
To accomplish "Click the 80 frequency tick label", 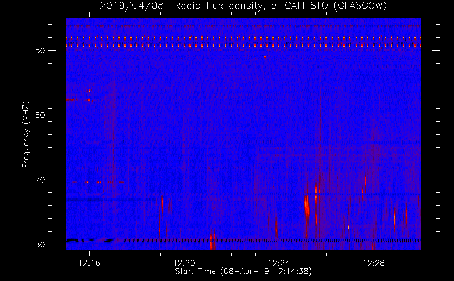I will pos(40,244).
